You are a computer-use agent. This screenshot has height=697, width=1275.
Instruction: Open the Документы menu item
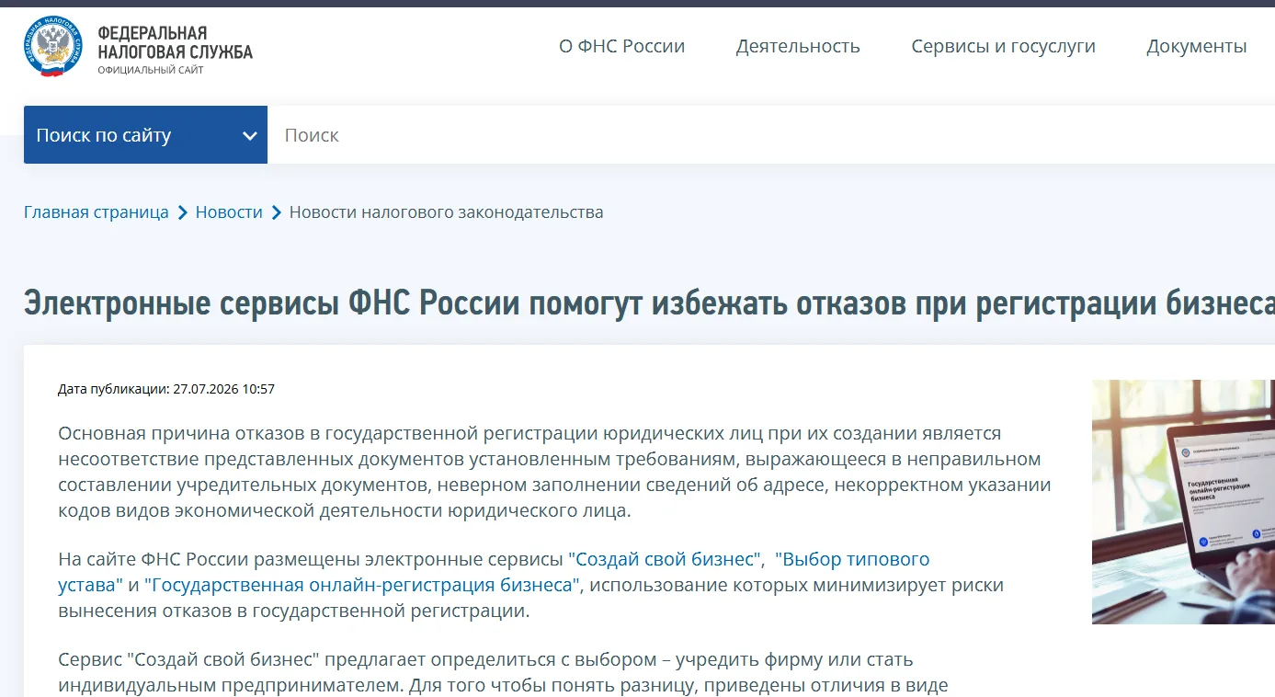[x=1196, y=46]
